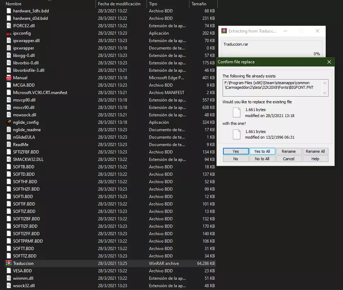The height and width of the screenshot is (290, 343).
Task: Select the msvcr90.dll file name
Action: point(24,108)
